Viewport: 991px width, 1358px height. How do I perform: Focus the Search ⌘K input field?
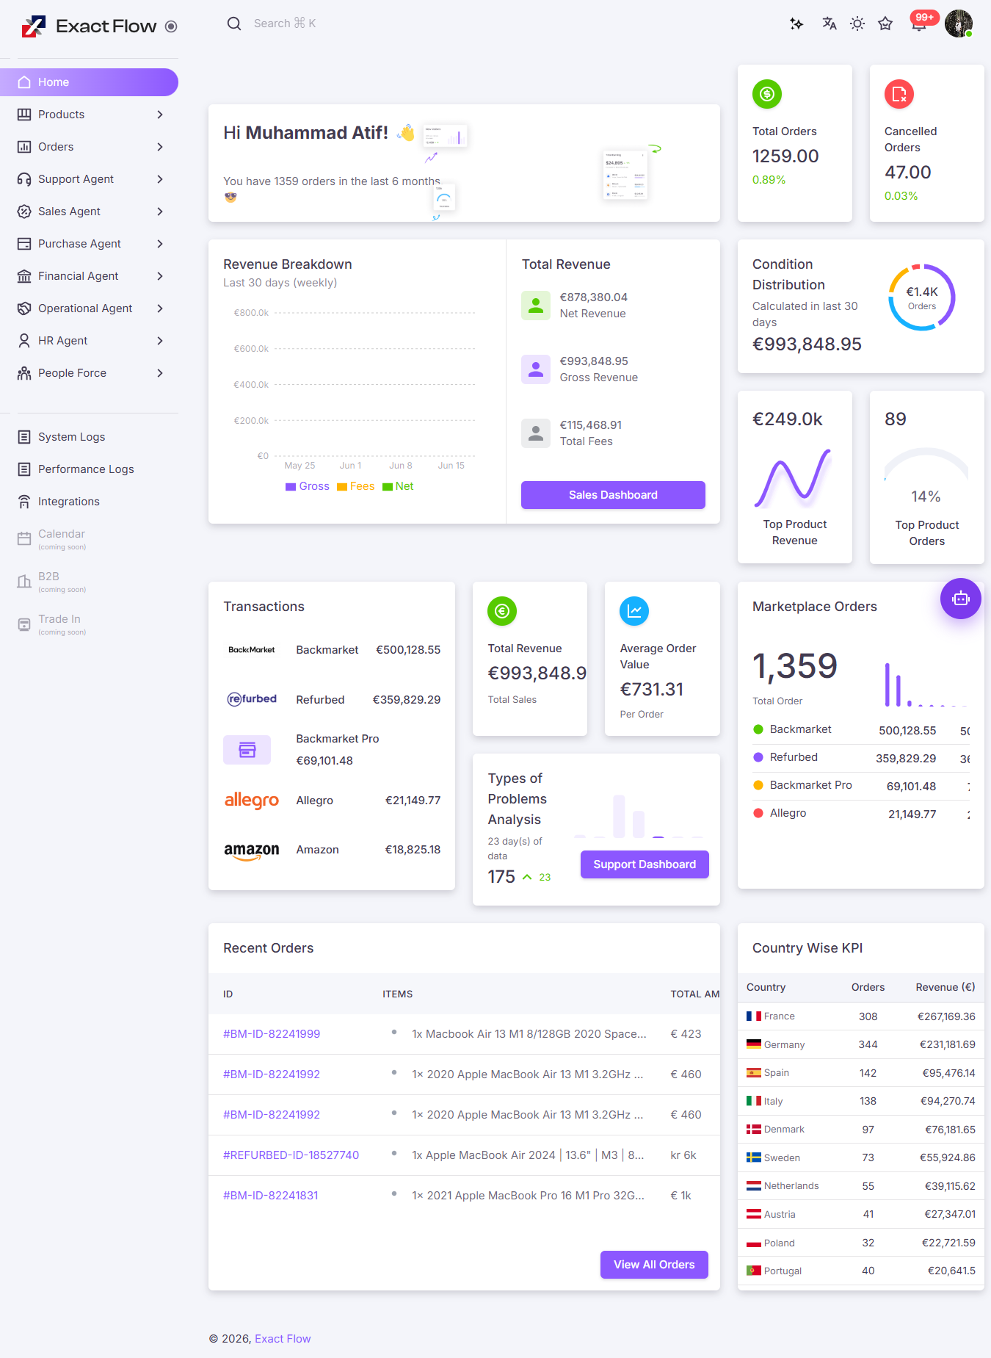click(x=285, y=24)
